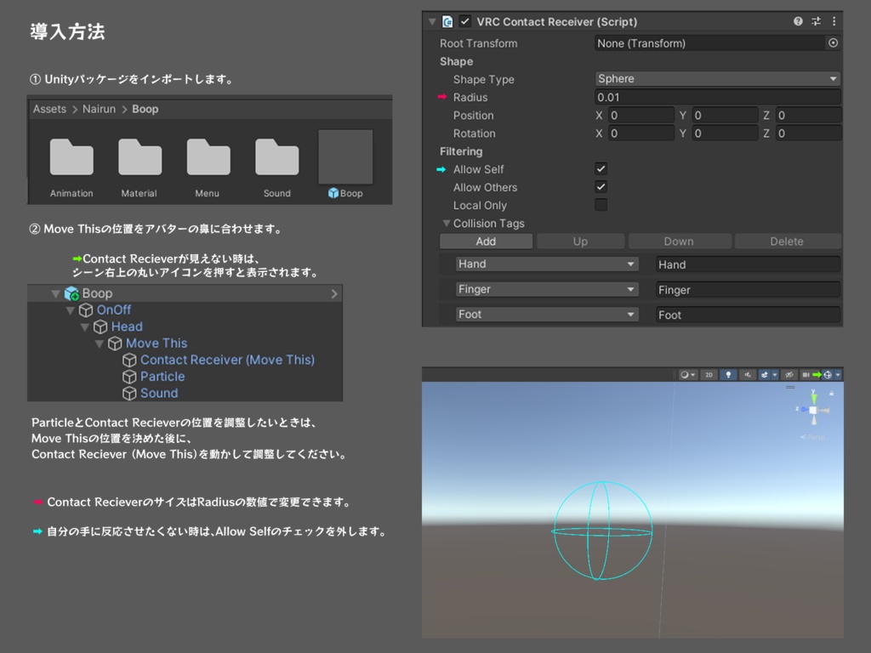871x653 pixels.
Task: Enable the Local Only checkbox
Action: [x=601, y=204]
